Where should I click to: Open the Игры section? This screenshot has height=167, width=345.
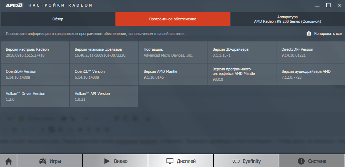tap(50, 161)
